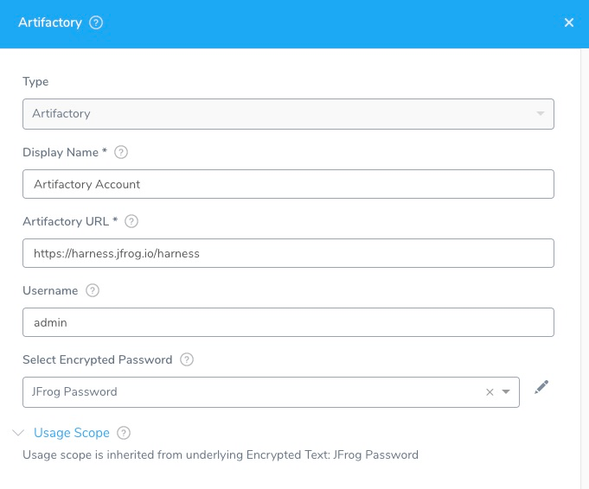Screen dimensions: 589x489
Task: Focus the Display Name input field
Action: 288,184
